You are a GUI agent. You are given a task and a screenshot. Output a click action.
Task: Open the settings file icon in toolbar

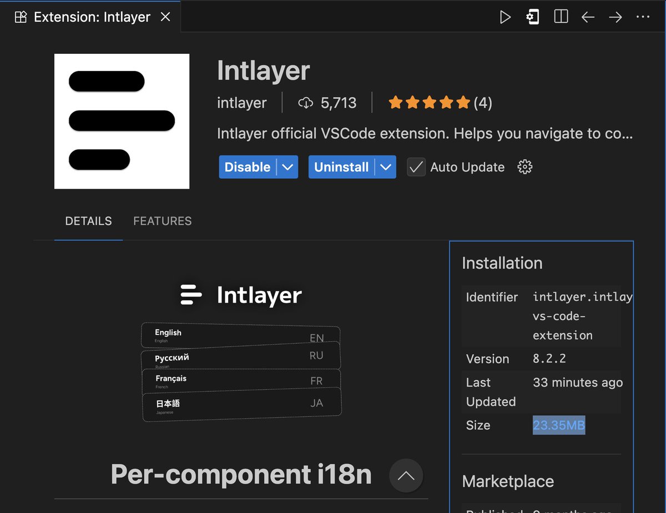pyautogui.click(x=532, y=17)
